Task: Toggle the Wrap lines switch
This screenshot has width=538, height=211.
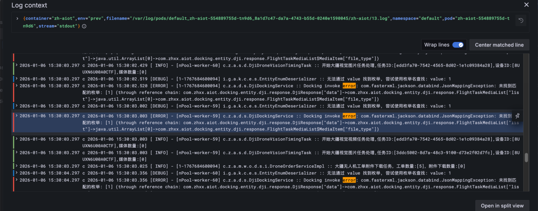Action: [458, 45]
